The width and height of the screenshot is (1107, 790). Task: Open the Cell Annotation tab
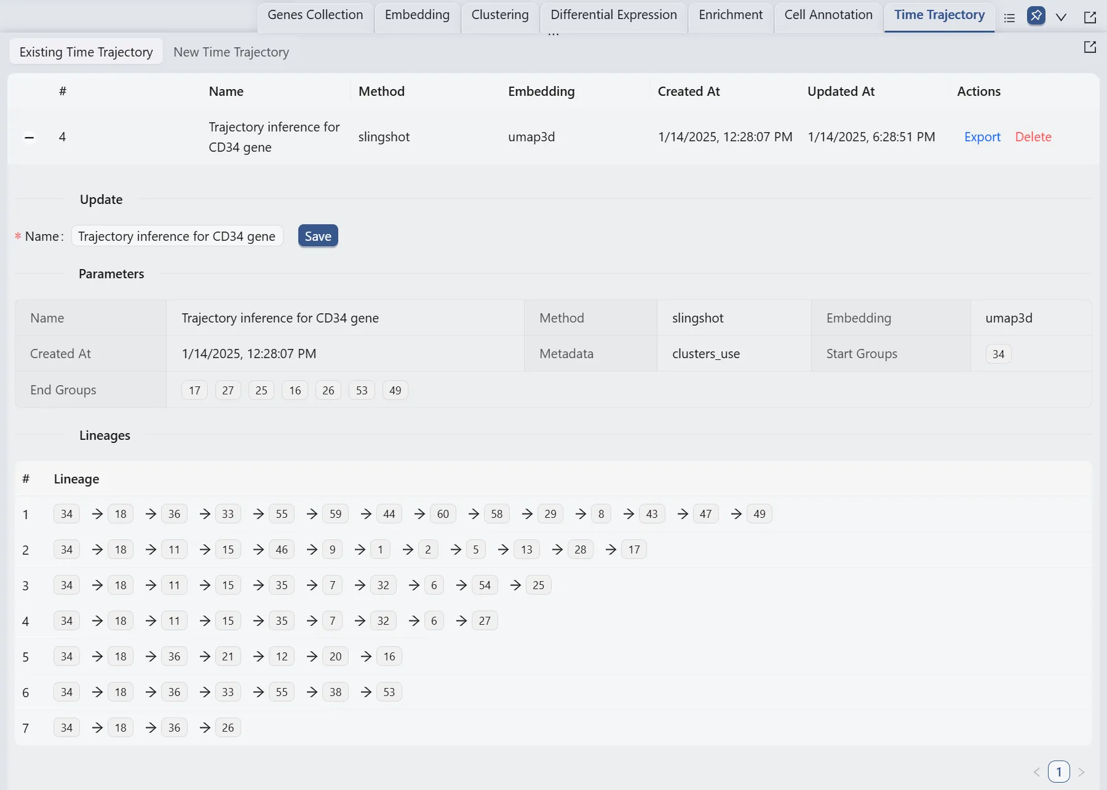click(828, 15)
